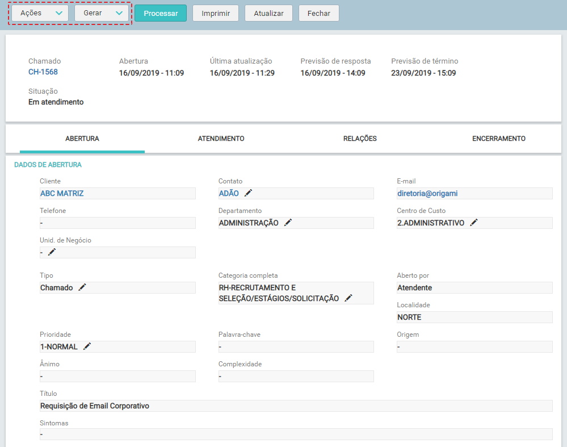This screenshot has width=567, height=447.
Task: Go to the ENCERRAMENTO tab
Action: click(x=499, y=139)
